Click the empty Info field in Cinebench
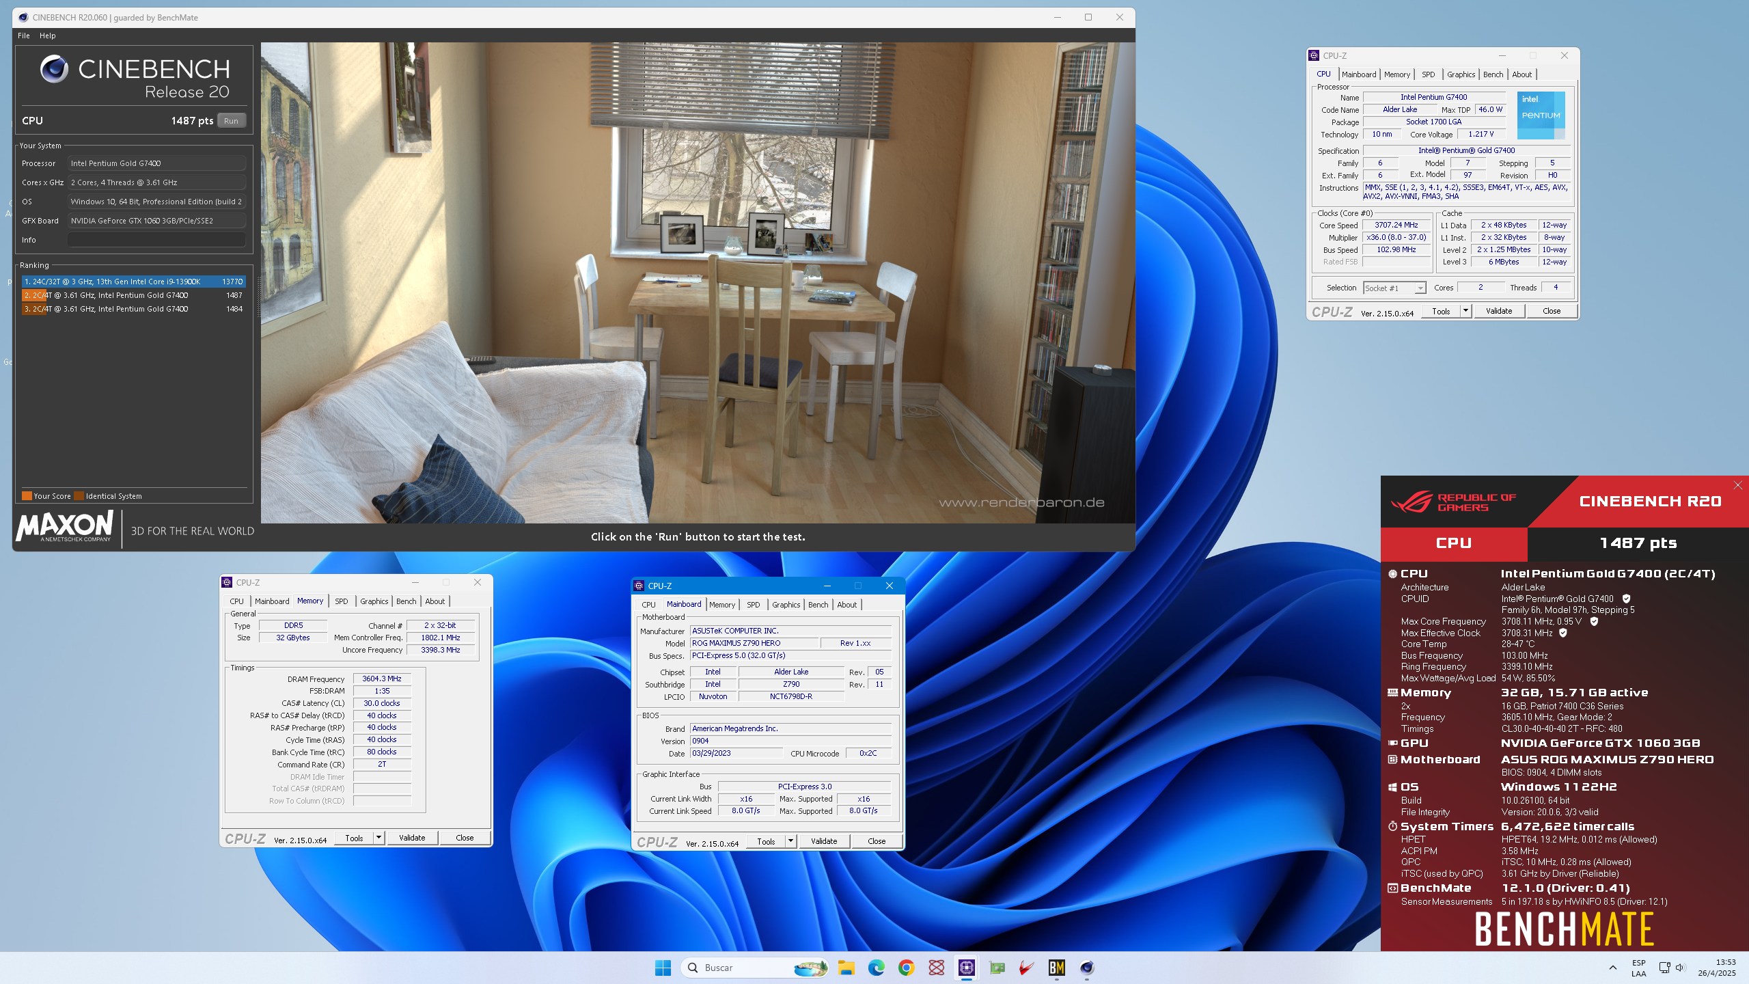This screenshot has height=984, width=1749. [156, 240]
